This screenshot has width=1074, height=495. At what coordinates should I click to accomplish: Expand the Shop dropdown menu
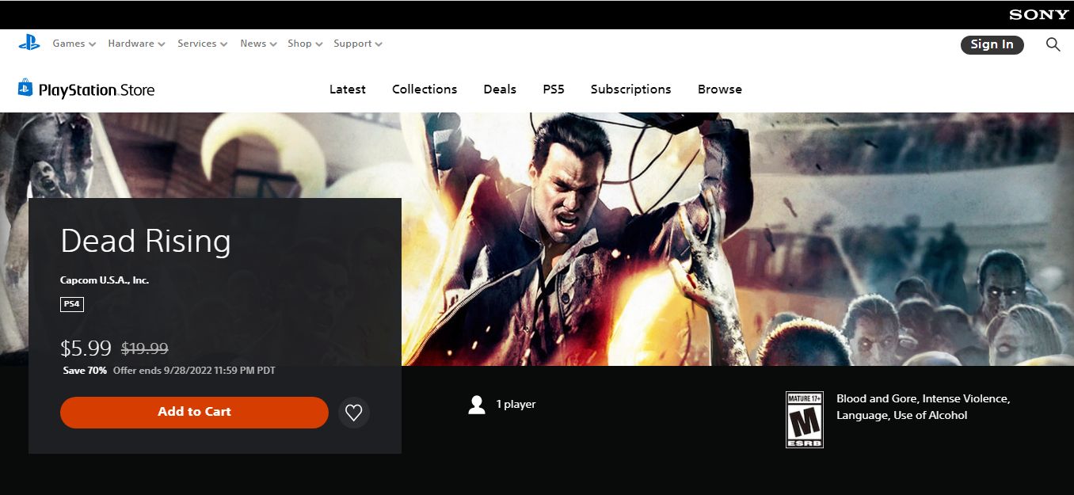pos(305,44)
